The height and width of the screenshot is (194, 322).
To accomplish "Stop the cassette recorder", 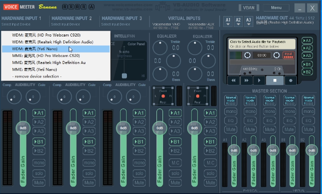I will tap(275, 80).
